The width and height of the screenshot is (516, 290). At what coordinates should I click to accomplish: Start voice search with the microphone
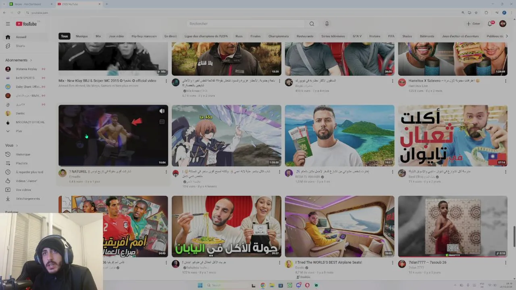coord(327,24)
